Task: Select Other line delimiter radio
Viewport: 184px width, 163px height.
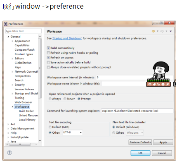Action: [x=114, y=132]
